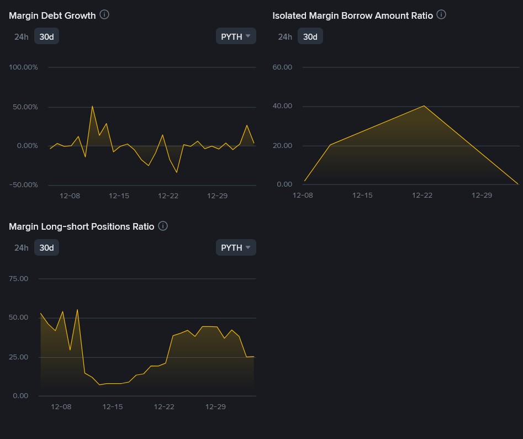The image size is (523, 439).
Task: Expand PYTH selector in Long-short Positions Ratio
Action: click(x=236, y=247)
